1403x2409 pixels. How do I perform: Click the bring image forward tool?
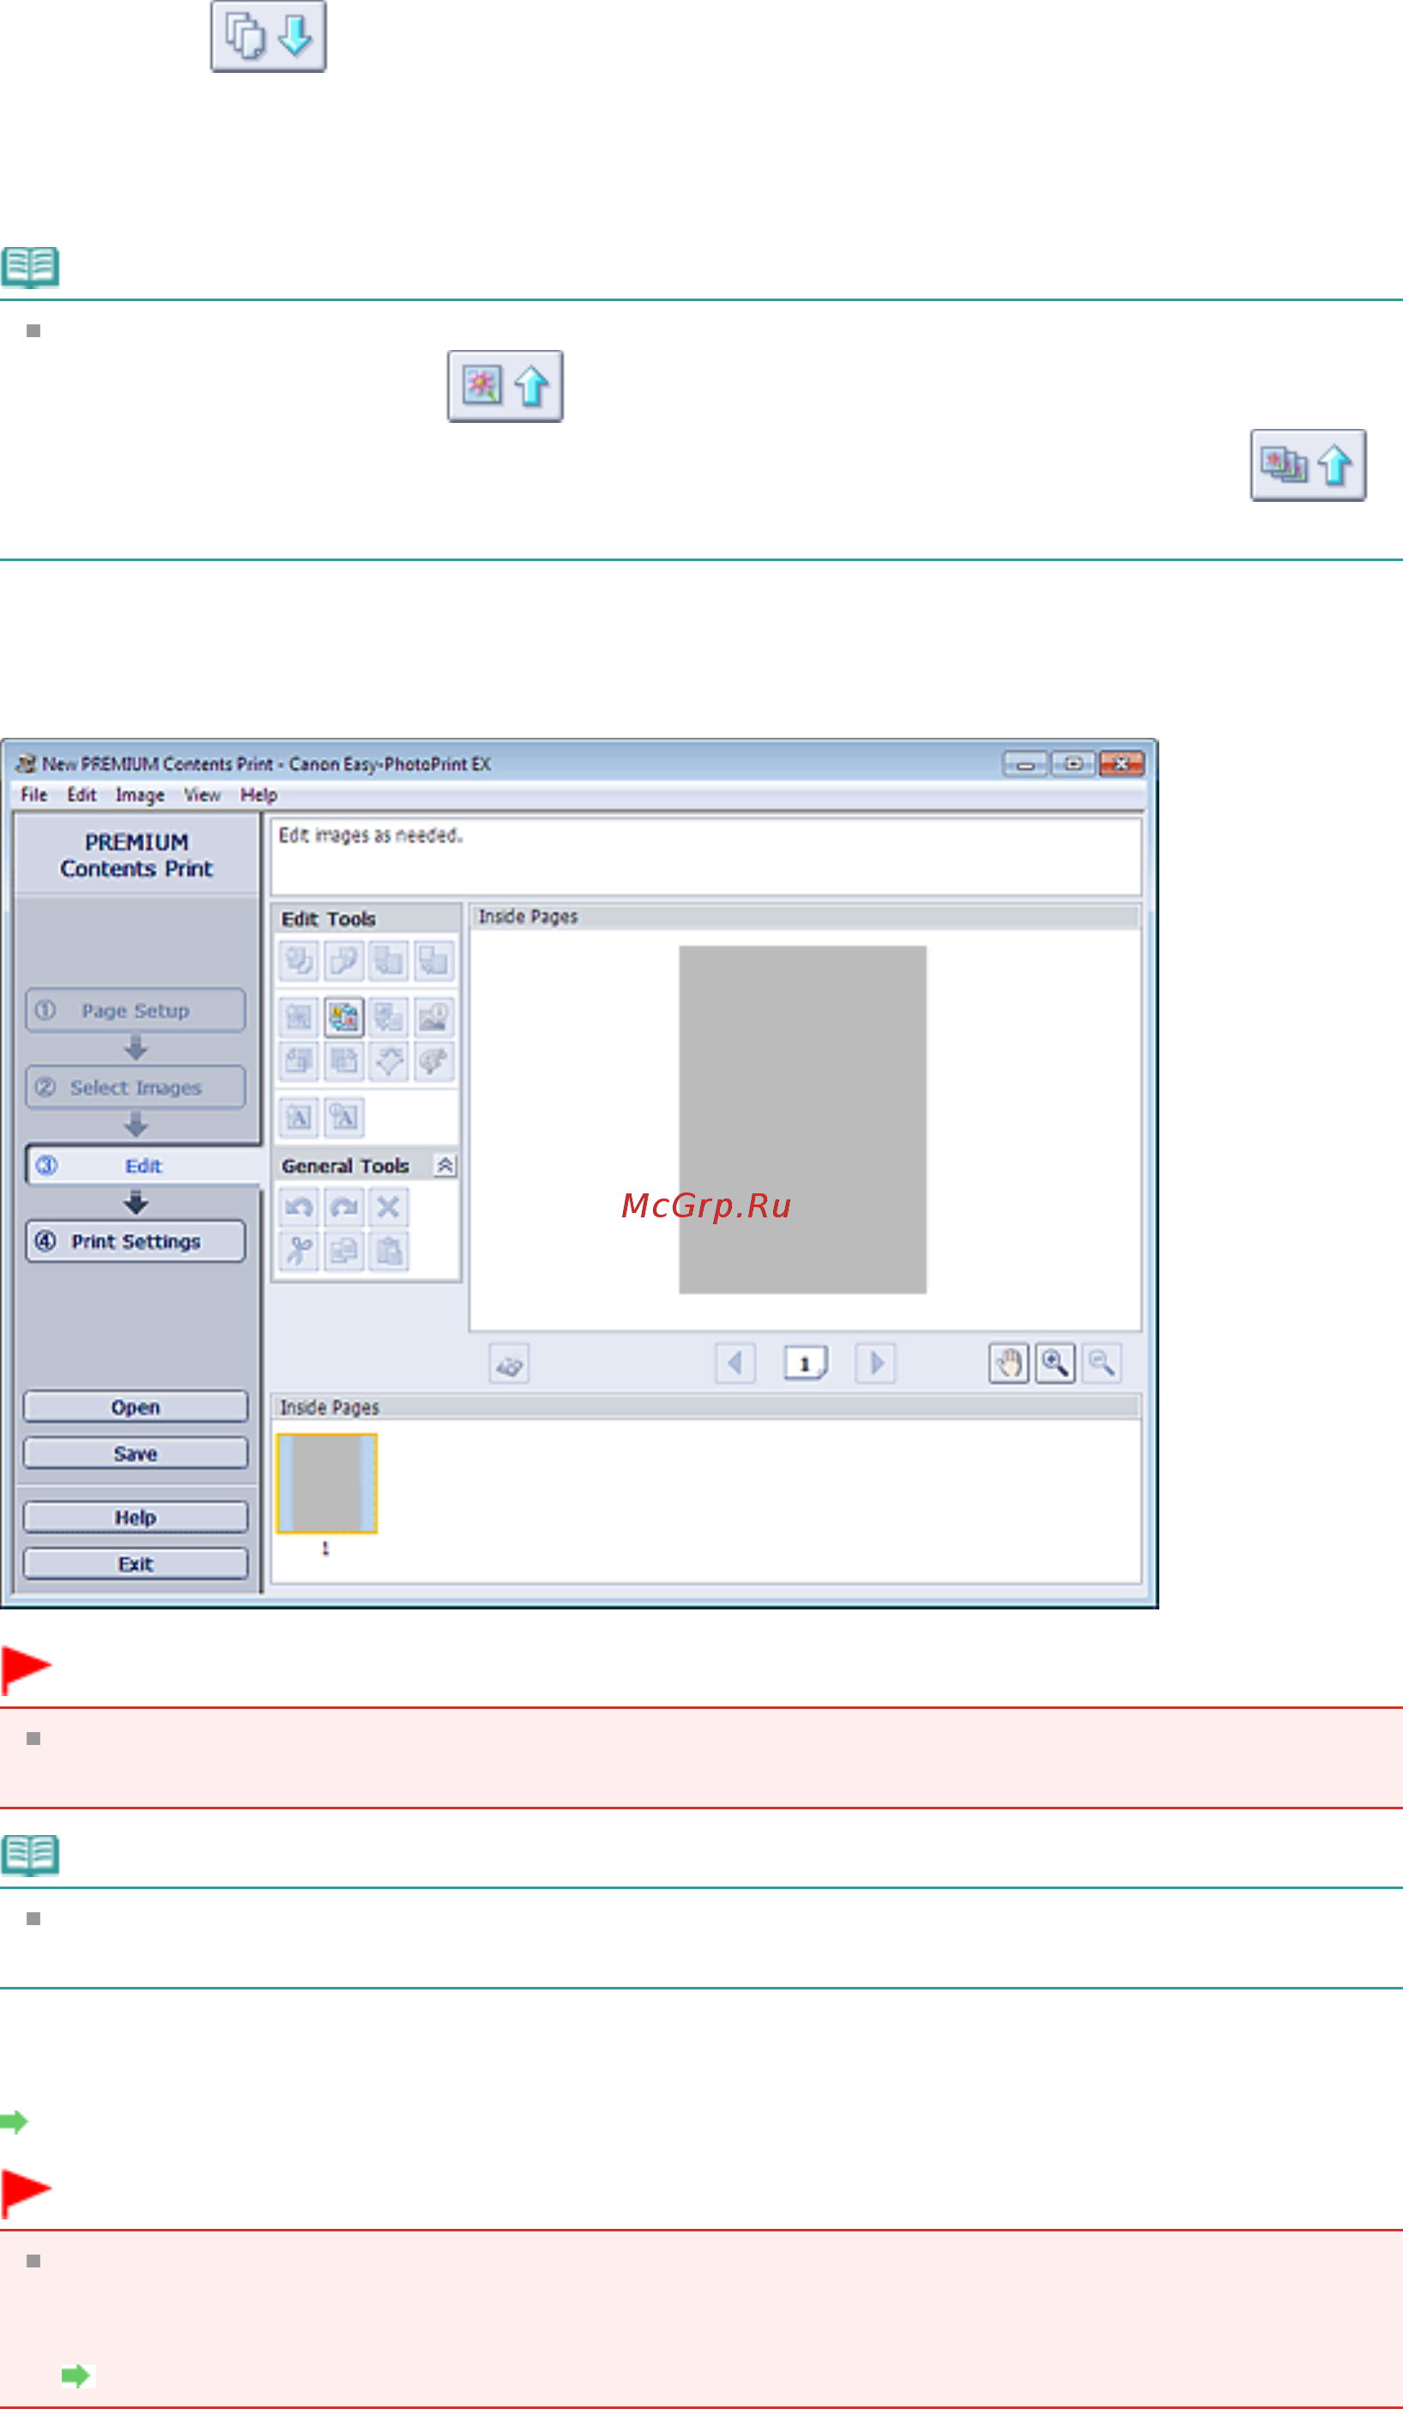388,961
